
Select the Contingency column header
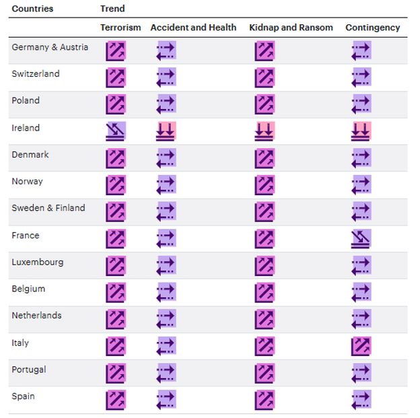[x=372, y=28]
